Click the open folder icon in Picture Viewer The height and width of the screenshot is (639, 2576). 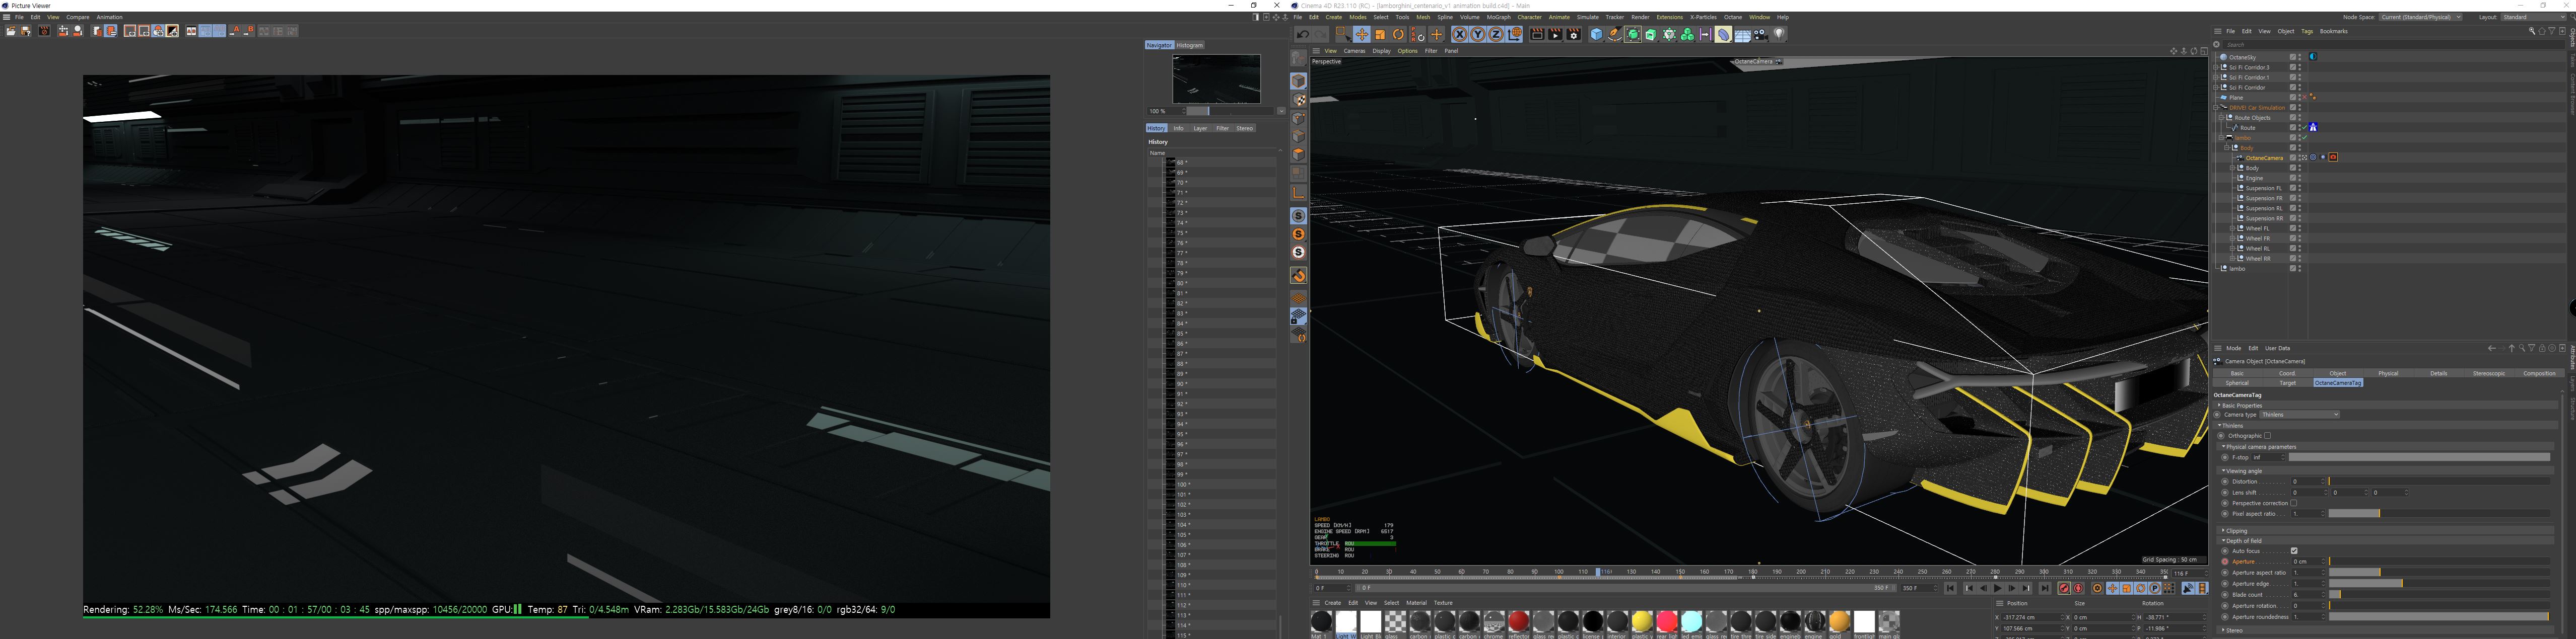coord(11,31)
